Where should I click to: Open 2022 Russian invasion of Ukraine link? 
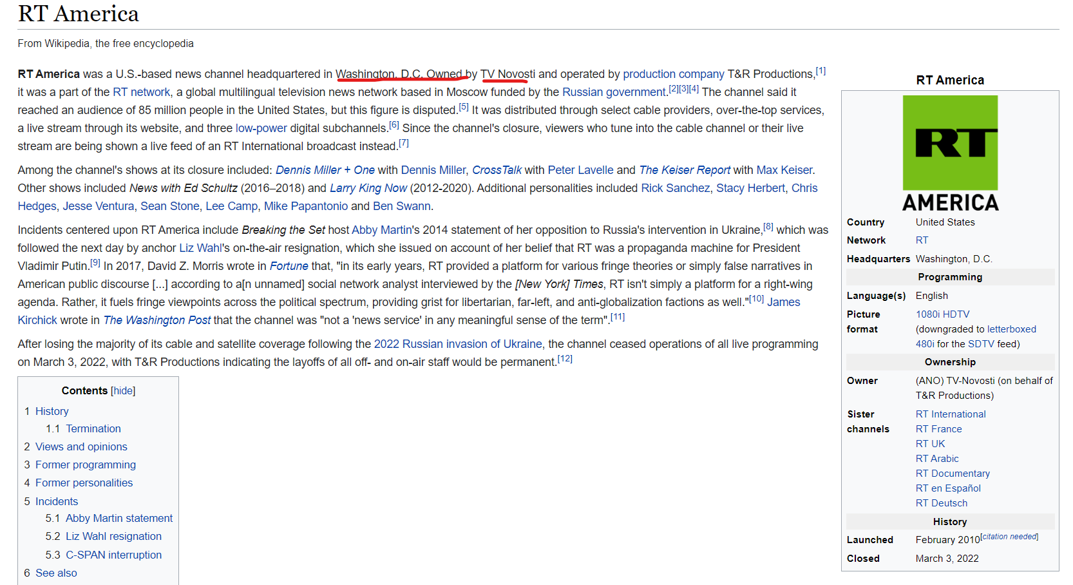(458, 344)
